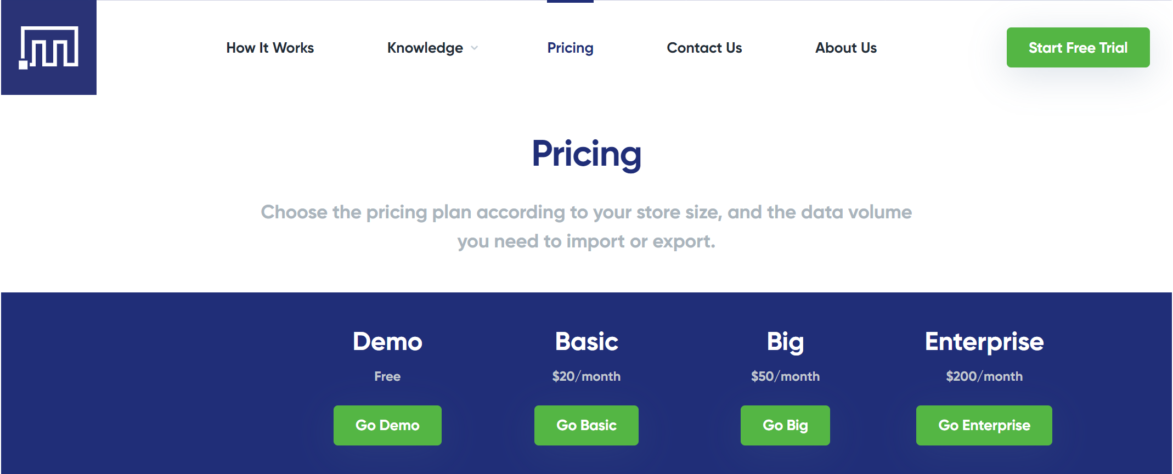The image size is (1173, 474).
Task: Open the How It Works page
Action: click(x=270, y=48)
